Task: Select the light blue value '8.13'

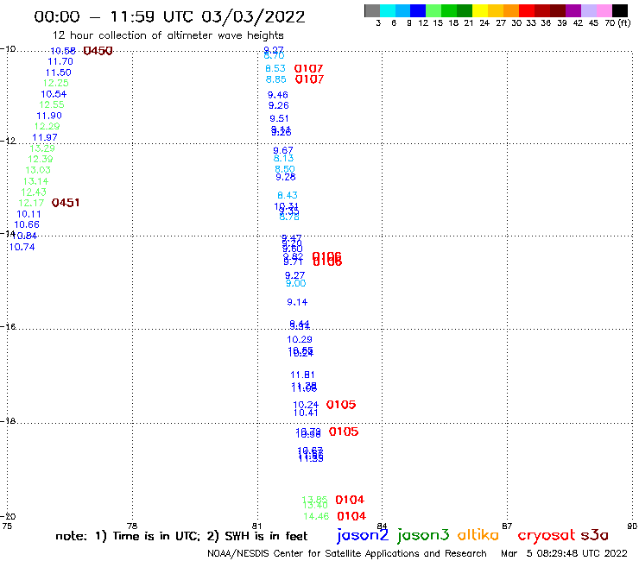Action: coord(283,159)
